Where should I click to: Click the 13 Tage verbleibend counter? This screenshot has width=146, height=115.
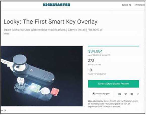tap(97, 71)
